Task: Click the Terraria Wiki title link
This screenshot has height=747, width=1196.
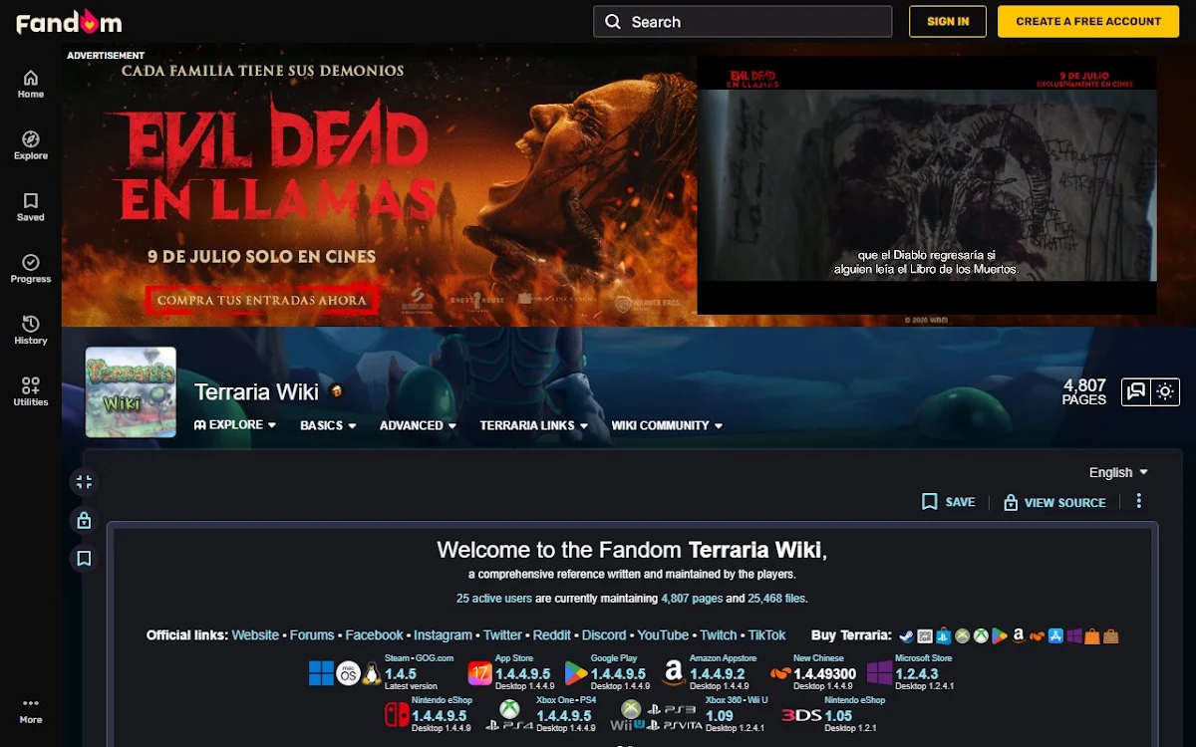Action: click(256, 391)
